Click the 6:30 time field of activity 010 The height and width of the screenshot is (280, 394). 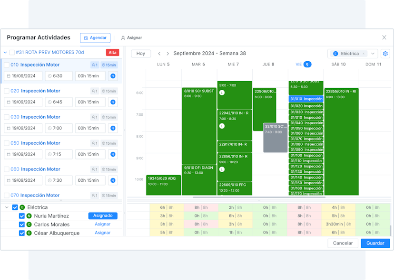(59, 76)
